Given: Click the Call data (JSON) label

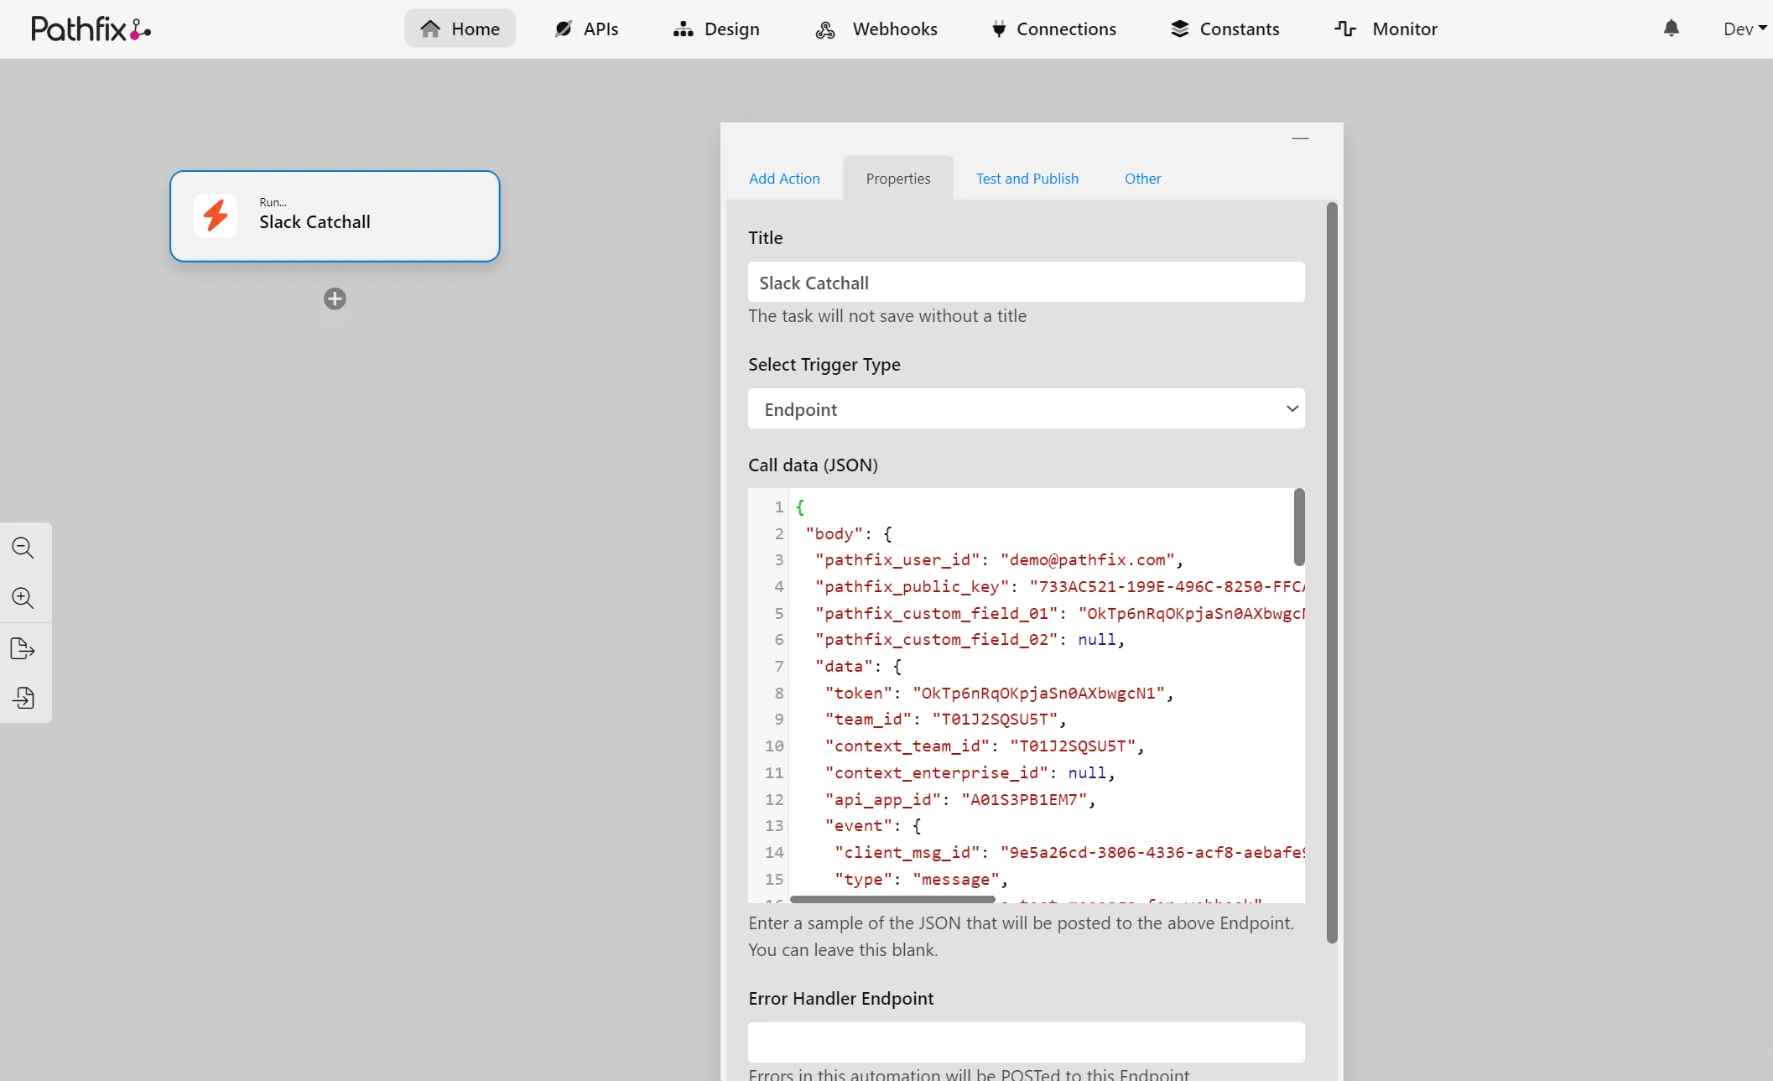Looking at the screenshot, I should (813, 465).
